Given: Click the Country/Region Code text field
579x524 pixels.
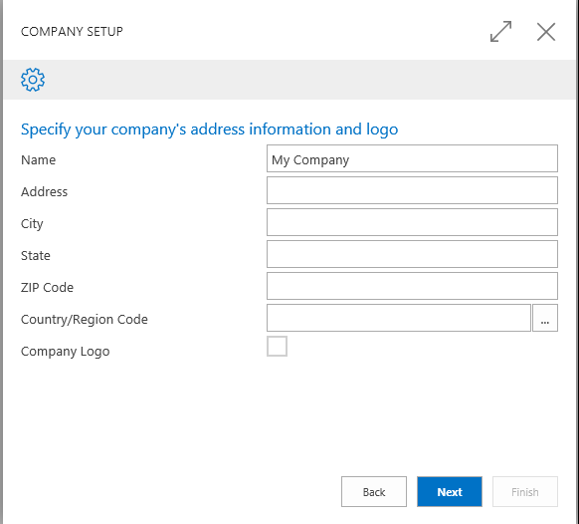Looking at the screenshot, I should click(x=399, y=318).
